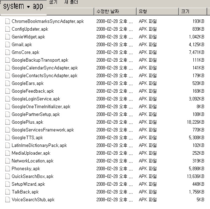210x209 pixels.
Task: Select file name LatinImeDictionaryPack.apk
Action: 39,145
